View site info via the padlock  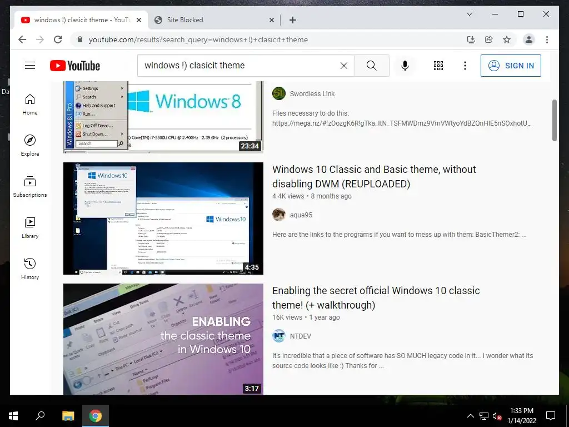pos(80,39)
